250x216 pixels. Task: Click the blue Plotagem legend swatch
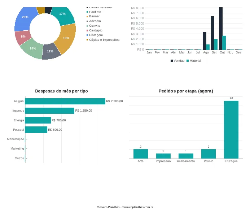click(x=87, y=35)
